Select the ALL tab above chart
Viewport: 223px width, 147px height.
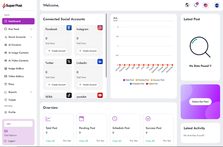(x=115, y=18)
